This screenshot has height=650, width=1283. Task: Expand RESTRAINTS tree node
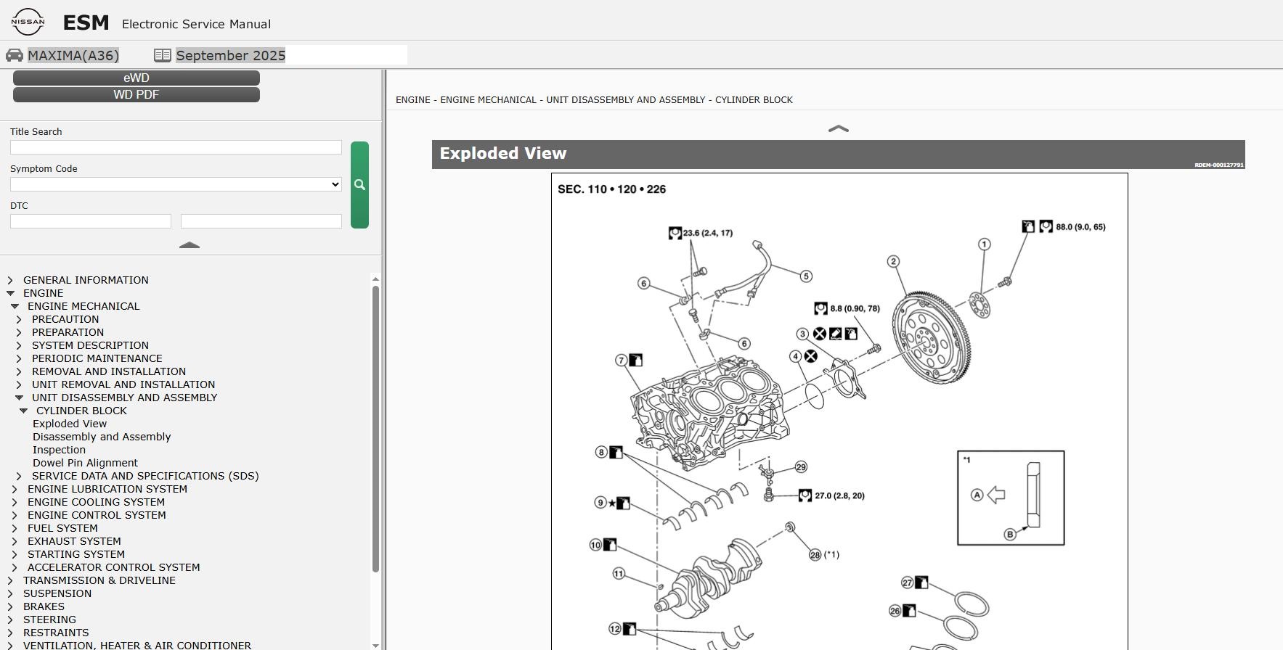10,633
